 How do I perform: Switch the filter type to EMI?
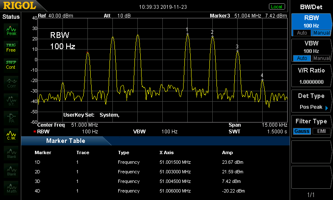(x=321, y=132)
